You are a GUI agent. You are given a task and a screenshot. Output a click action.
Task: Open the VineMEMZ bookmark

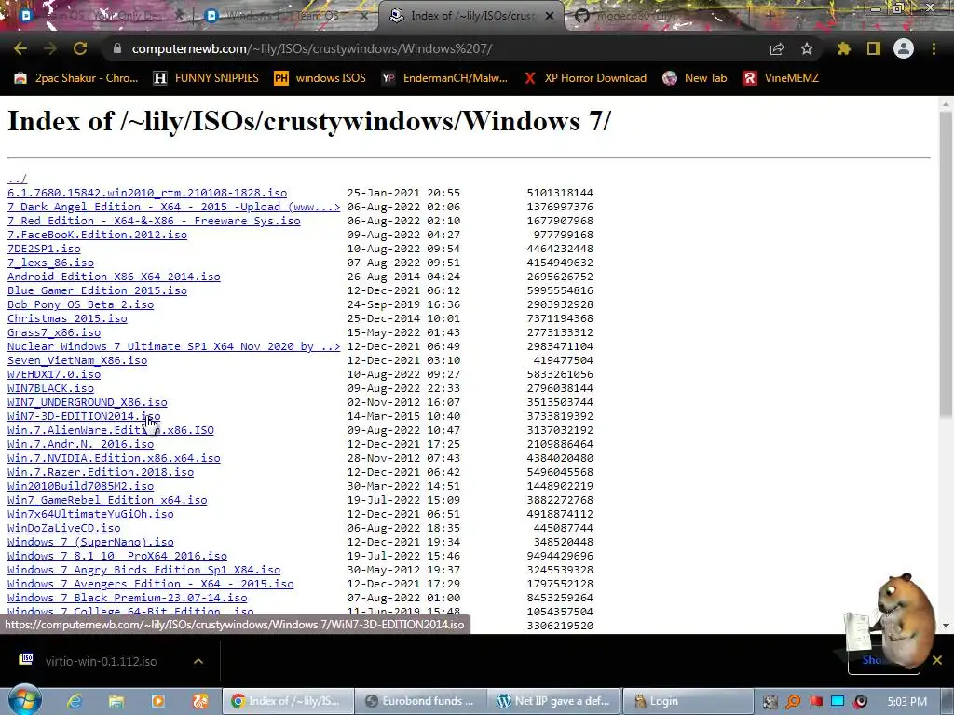click(781, 78)
